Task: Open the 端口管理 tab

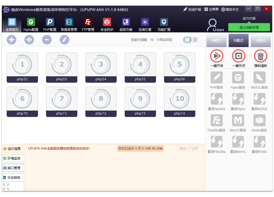Action: click(x=13, y=168)
